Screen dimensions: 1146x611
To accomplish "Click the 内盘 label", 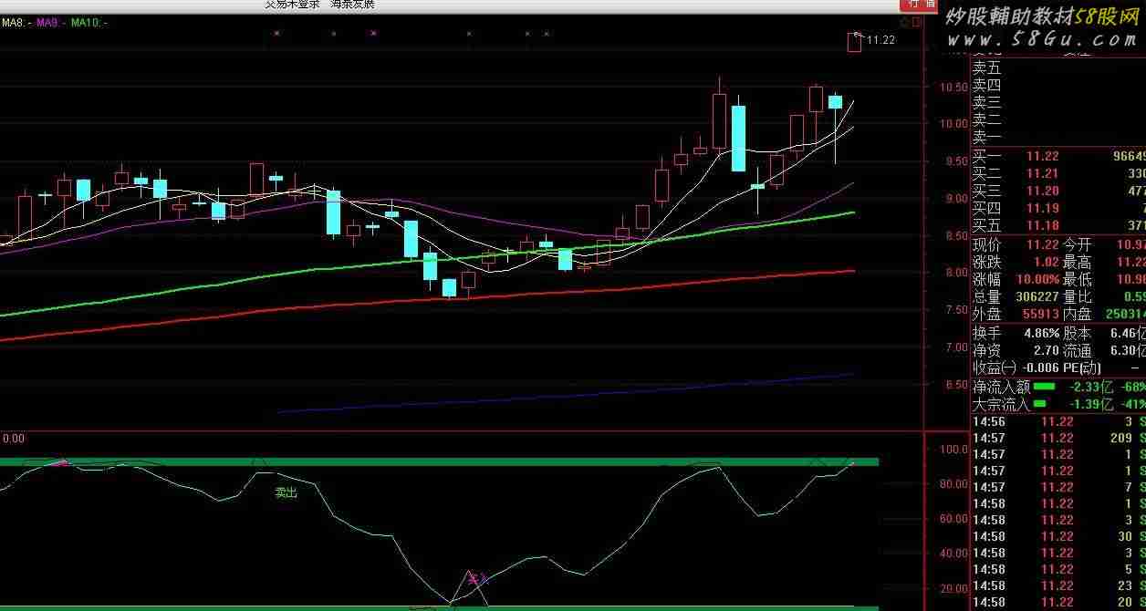I will click(1077, 314).
